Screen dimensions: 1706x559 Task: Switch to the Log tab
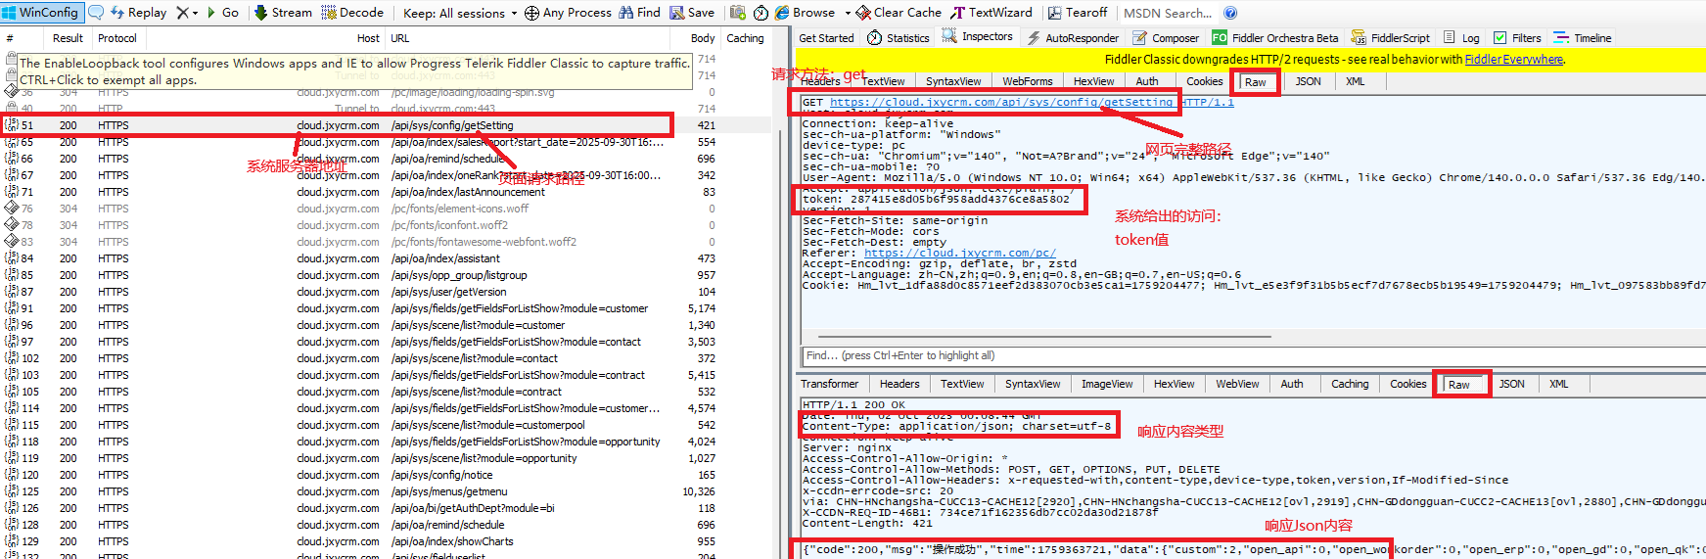pos(1461,38)
